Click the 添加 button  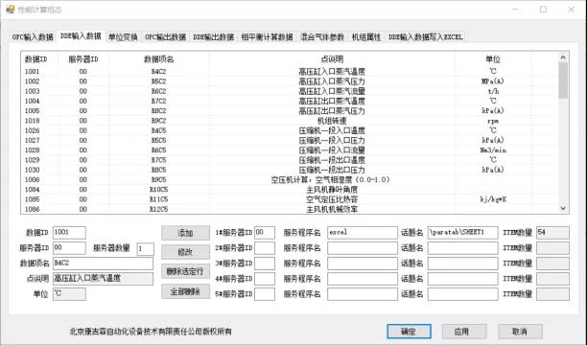(x=185, y=233)
